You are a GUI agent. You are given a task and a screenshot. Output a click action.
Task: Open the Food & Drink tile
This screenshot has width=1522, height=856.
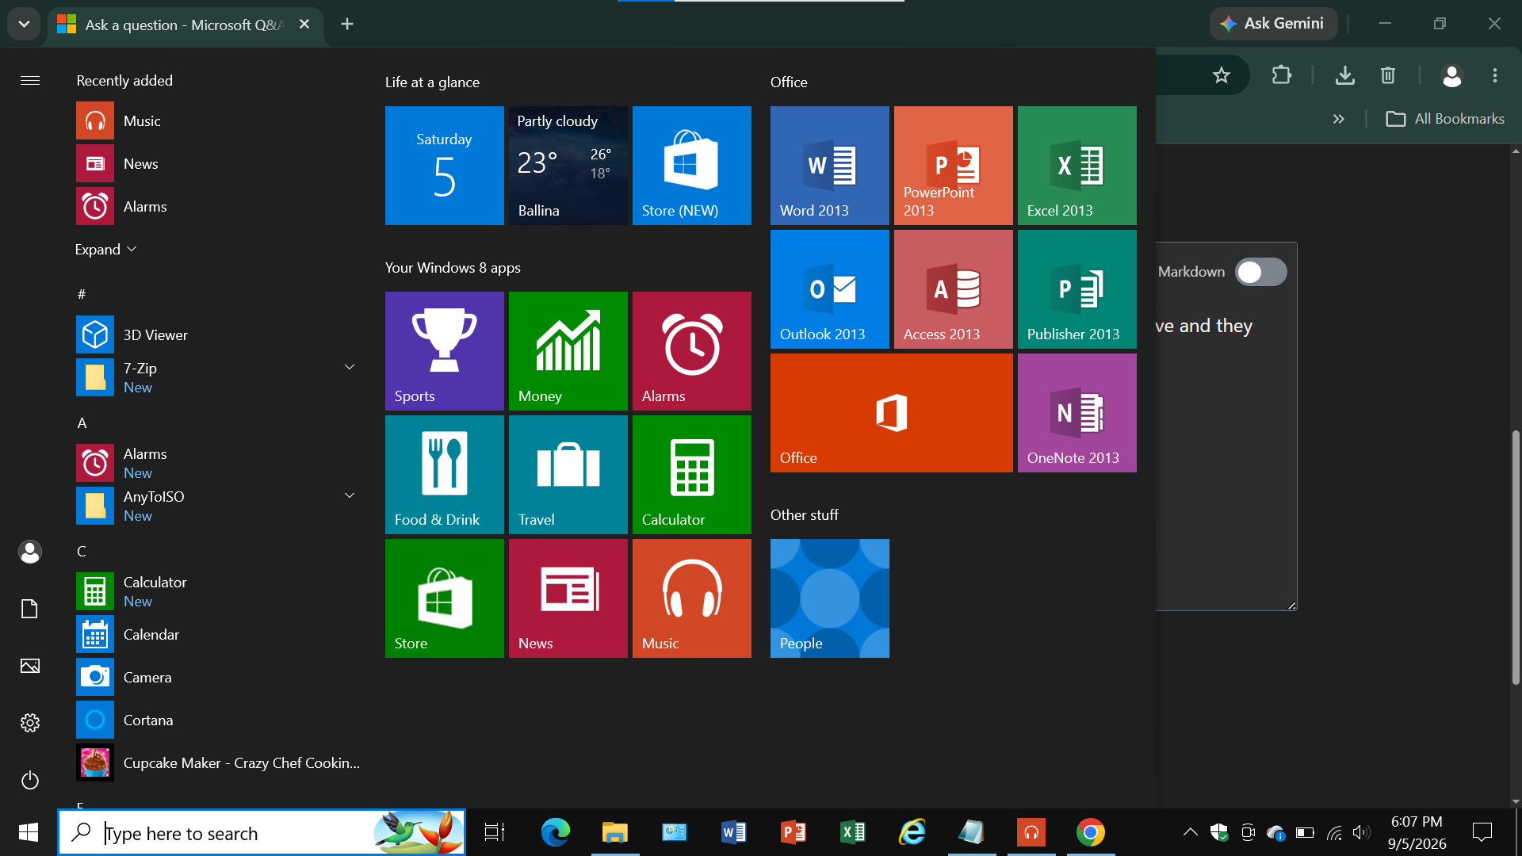click(x=444, y=475)
